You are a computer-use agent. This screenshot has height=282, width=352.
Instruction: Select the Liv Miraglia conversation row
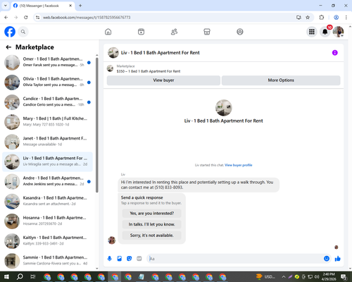coord(48,161)
